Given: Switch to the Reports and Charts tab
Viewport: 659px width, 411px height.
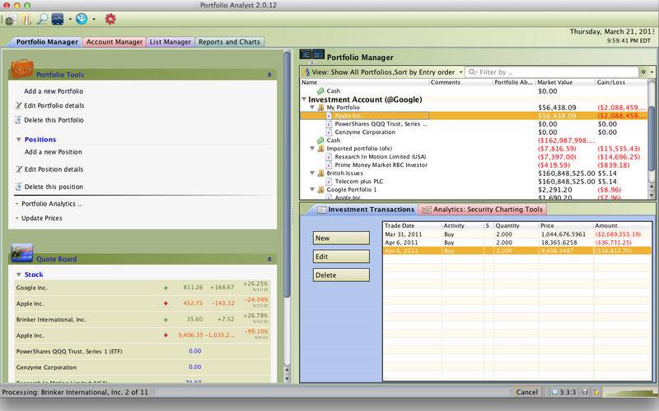Looking at the screenshot, I should (x=230, y=42).
